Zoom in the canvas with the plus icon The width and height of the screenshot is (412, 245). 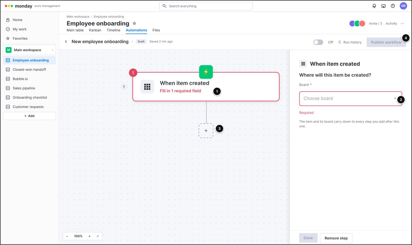(89, 236)
